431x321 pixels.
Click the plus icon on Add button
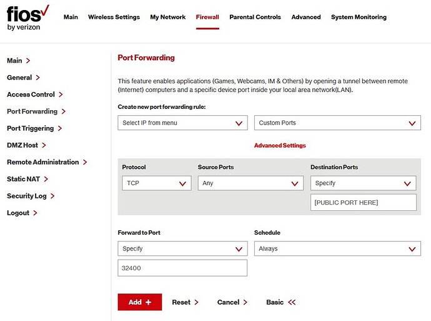click(148, 302)
